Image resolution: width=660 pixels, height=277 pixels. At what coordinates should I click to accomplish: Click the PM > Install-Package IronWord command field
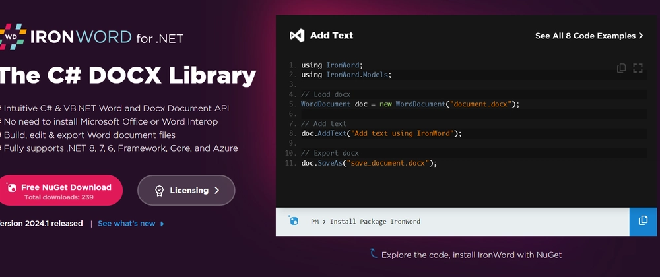coord(453,222)
